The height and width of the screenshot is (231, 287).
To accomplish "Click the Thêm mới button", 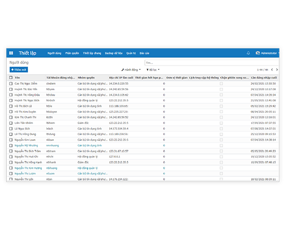I will [19, 70].
